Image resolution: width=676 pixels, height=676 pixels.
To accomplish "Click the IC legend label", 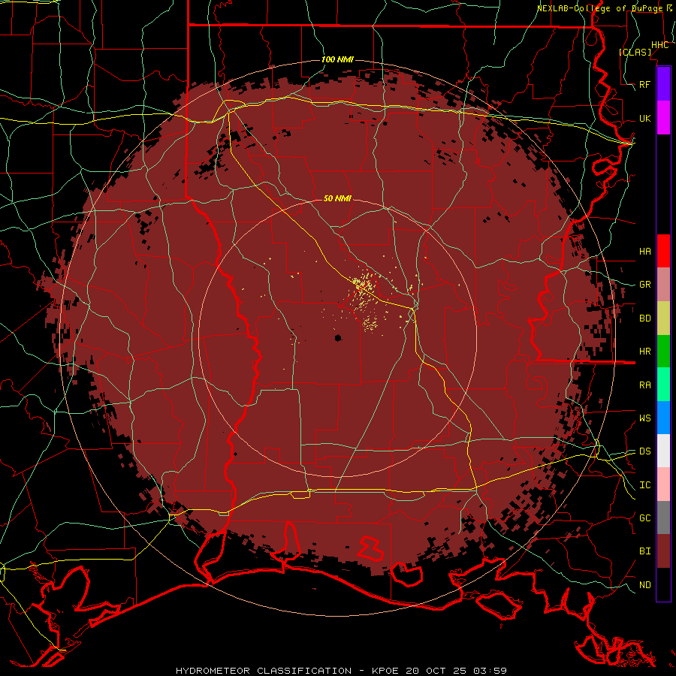I will [x=644, y=485].
